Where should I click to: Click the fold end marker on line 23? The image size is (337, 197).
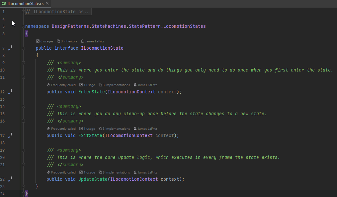pos(23,186)
